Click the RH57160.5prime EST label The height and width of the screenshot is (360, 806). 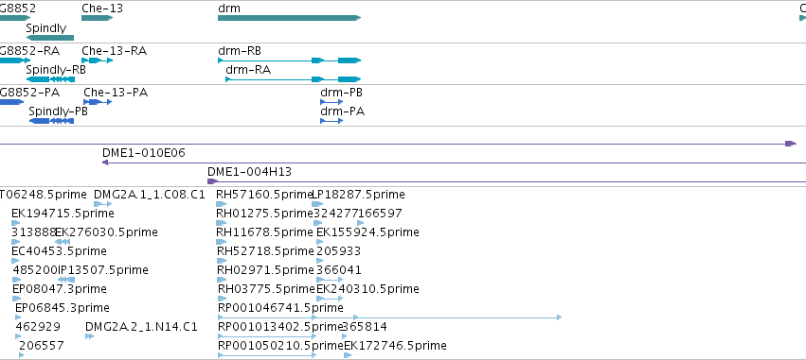tap(265, 195)
